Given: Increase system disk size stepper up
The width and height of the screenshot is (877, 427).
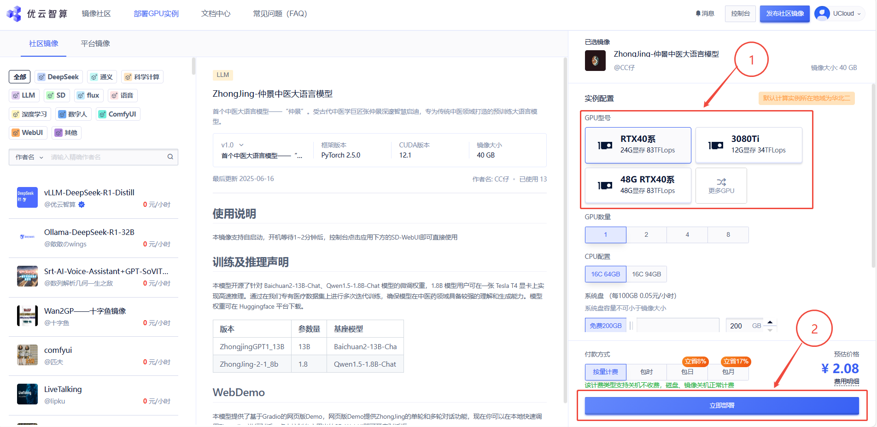Looking at the screenshot, I should (770, 322).
